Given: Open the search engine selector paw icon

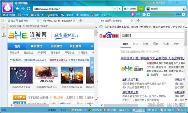Looking at the screenshot, I should (x=148, y=9).
